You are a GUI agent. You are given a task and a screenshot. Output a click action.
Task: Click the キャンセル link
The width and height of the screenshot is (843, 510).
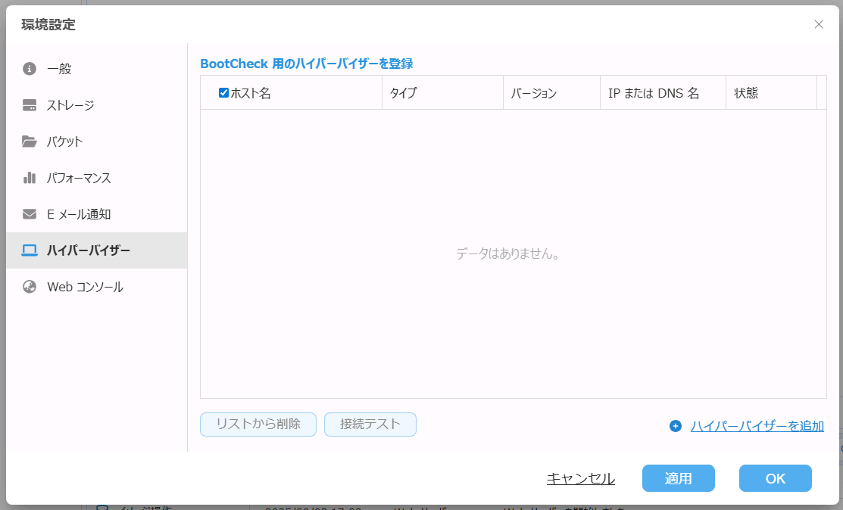click(580, 478)
